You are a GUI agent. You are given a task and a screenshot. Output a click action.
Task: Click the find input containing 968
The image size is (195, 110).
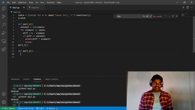(x=129, y=16)
